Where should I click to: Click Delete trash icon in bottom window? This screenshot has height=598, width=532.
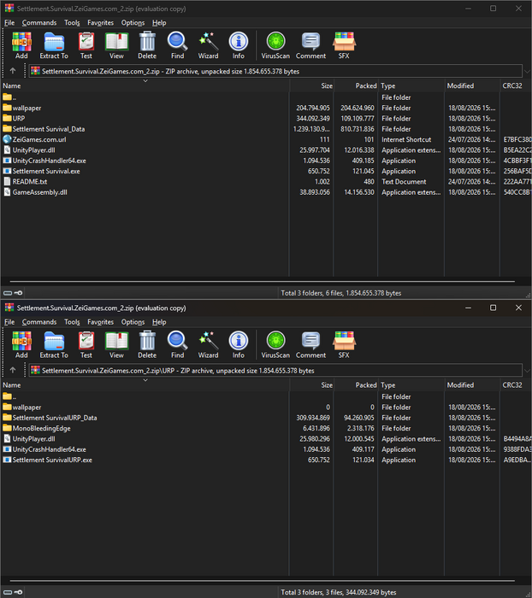(147, 345)
